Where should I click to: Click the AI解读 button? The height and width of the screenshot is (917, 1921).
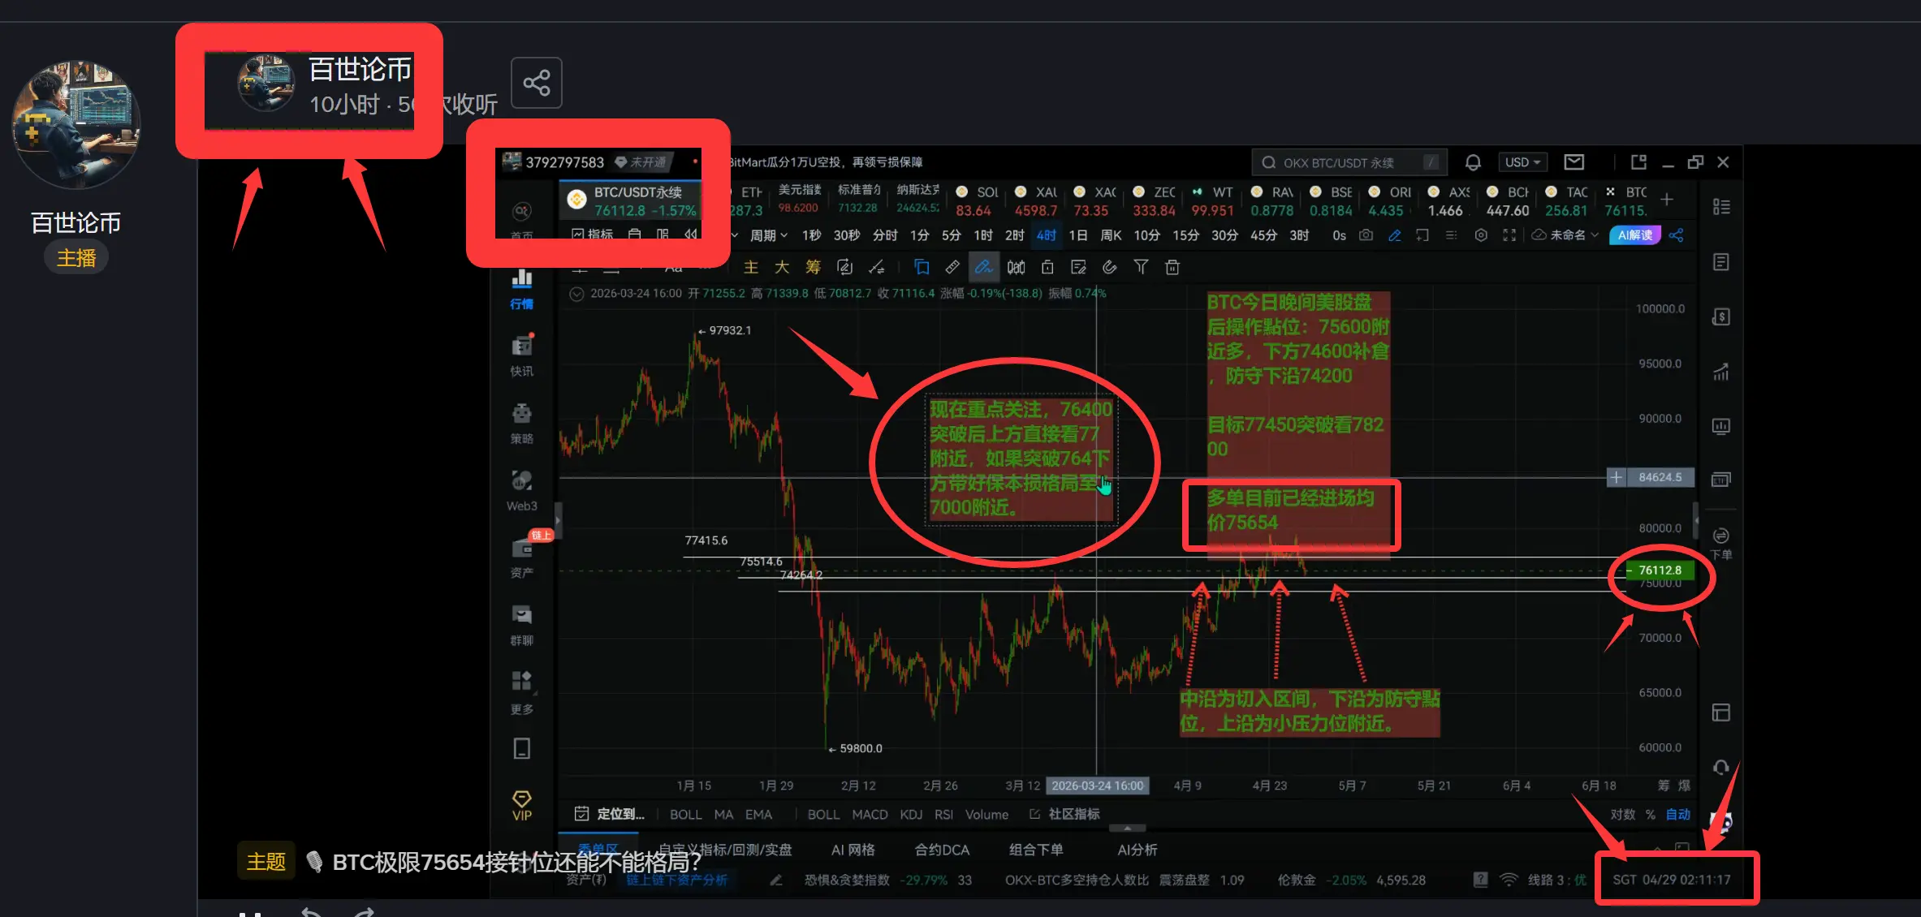(1634, 235)
